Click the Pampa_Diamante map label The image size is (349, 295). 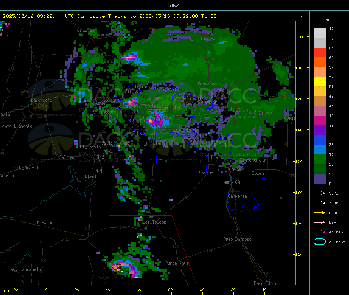tap(16, 126)
